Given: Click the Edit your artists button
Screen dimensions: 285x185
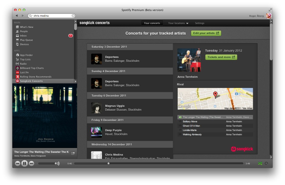Looking at the screenshot, I should point(206,33).
